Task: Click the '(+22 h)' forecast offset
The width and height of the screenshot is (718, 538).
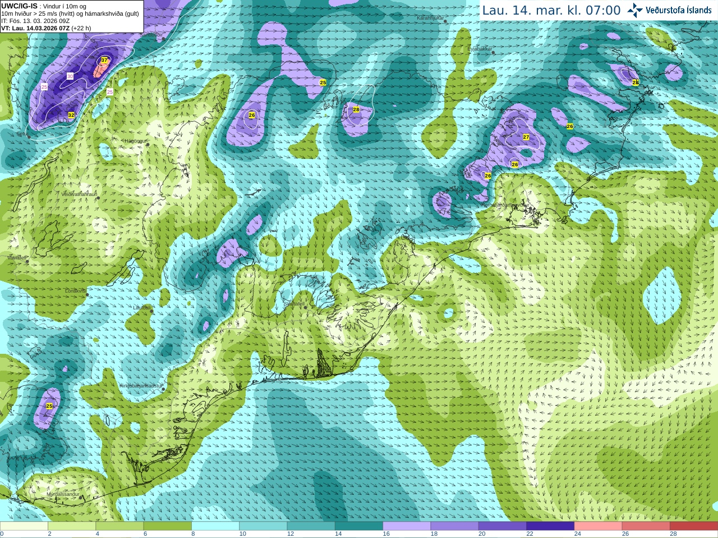Action: click(x=81, y=28)
